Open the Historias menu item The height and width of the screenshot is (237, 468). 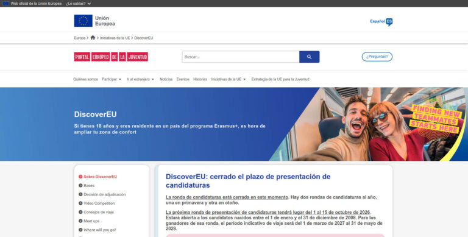tap(200, 79)
